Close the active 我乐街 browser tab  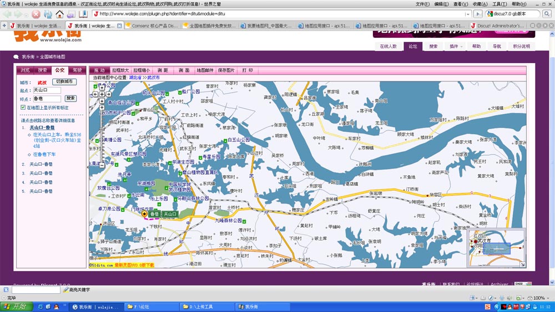[119, 26]
